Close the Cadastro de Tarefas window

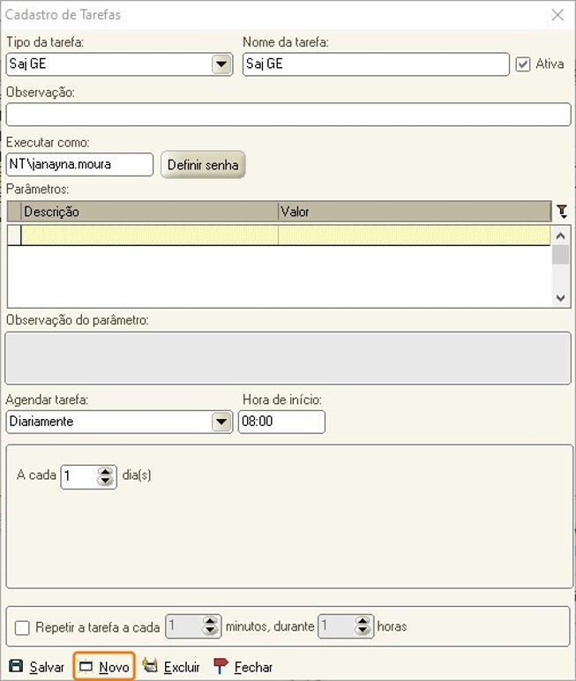click(557, 15)
